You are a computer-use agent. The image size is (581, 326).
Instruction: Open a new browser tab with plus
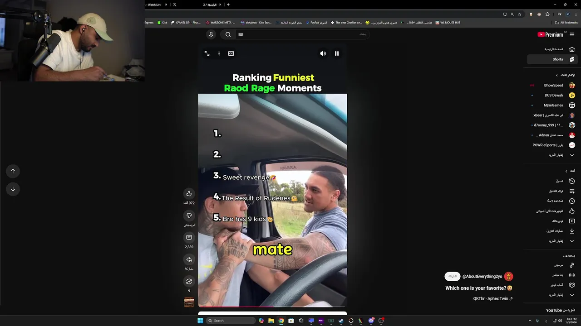(x=228, y=5)
